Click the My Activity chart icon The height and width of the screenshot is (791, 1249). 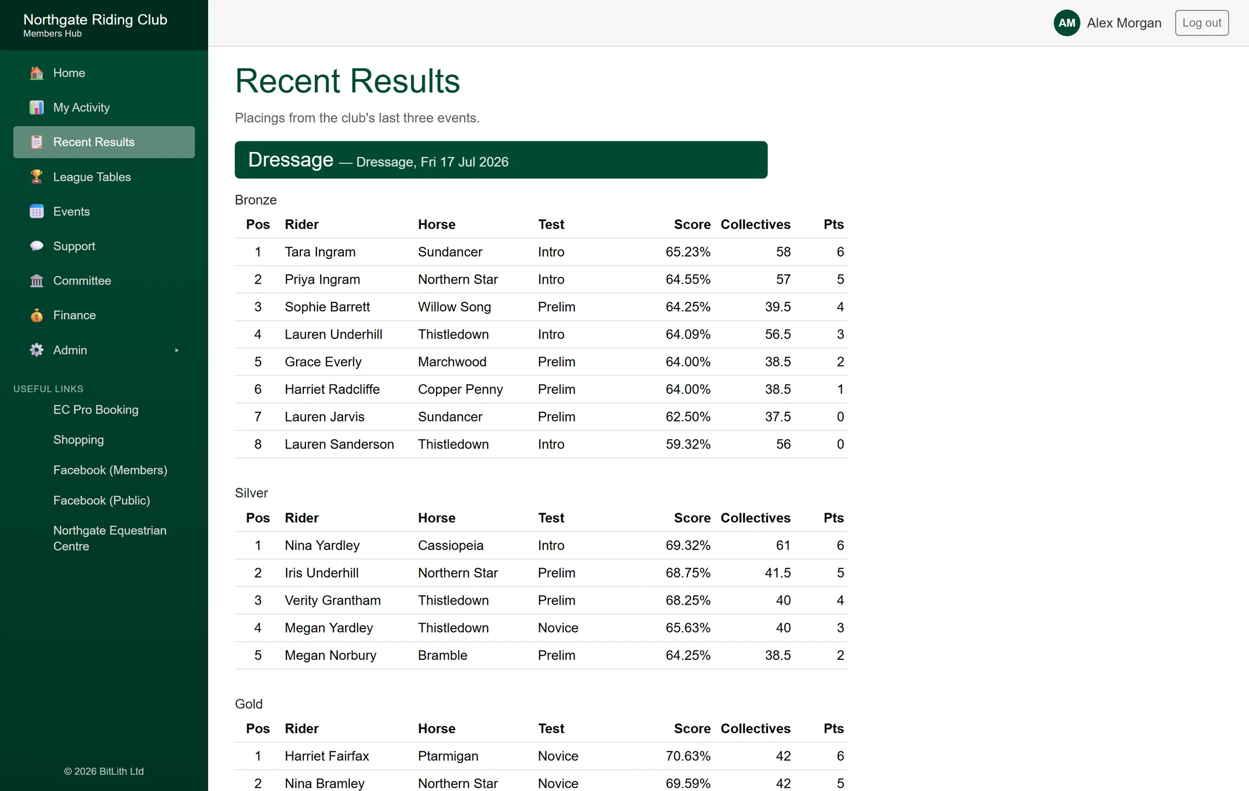(x=36, y=108)
